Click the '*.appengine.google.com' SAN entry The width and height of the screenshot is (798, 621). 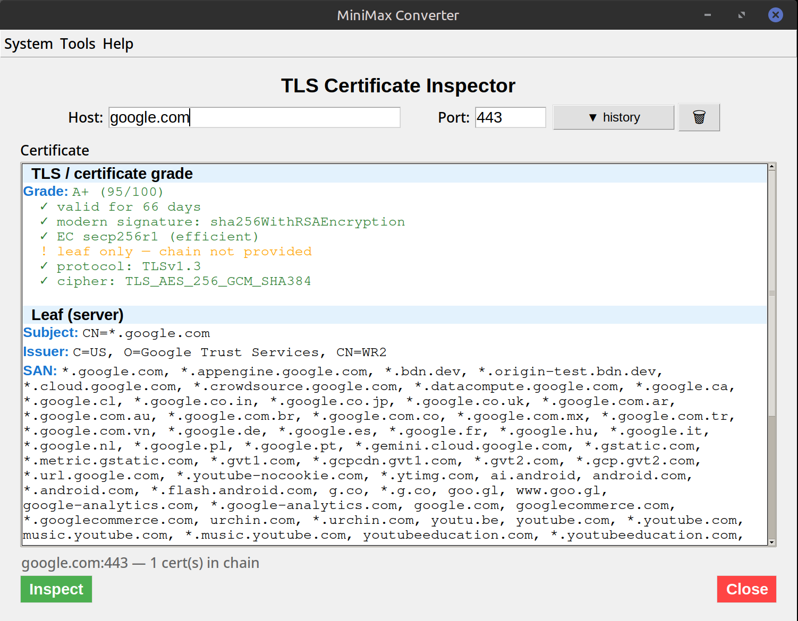(274, 372)
